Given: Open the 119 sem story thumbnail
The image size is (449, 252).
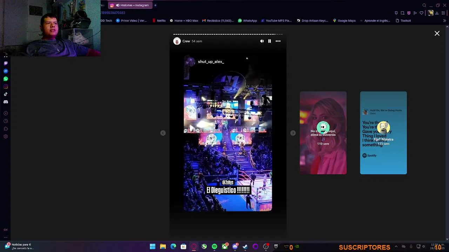Looking at the screenshot, I should click(323, 133).
